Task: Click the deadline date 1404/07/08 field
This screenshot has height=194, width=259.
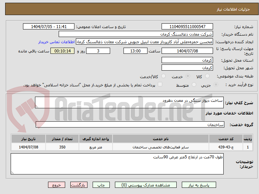Action: coord(187,51)
